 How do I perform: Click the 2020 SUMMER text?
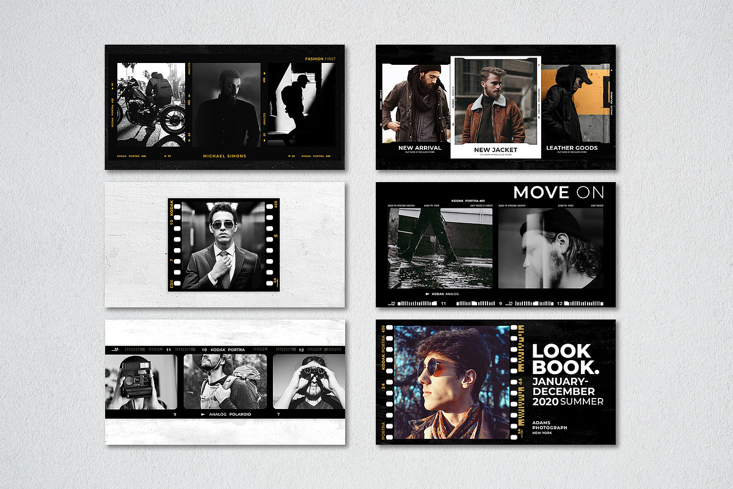[567, 402]
